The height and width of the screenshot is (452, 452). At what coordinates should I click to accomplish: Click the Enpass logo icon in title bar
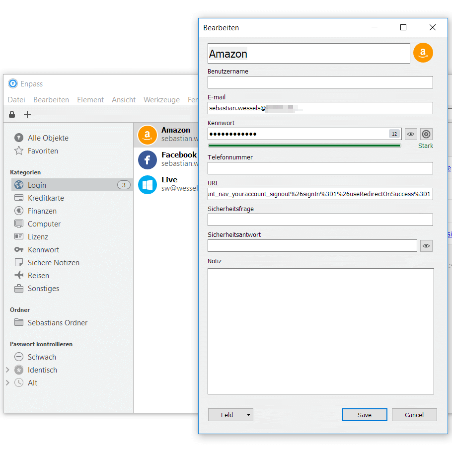13,83
